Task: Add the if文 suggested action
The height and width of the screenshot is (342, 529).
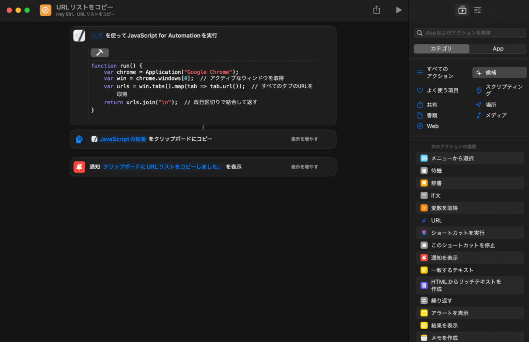Action: click(435, 196)
